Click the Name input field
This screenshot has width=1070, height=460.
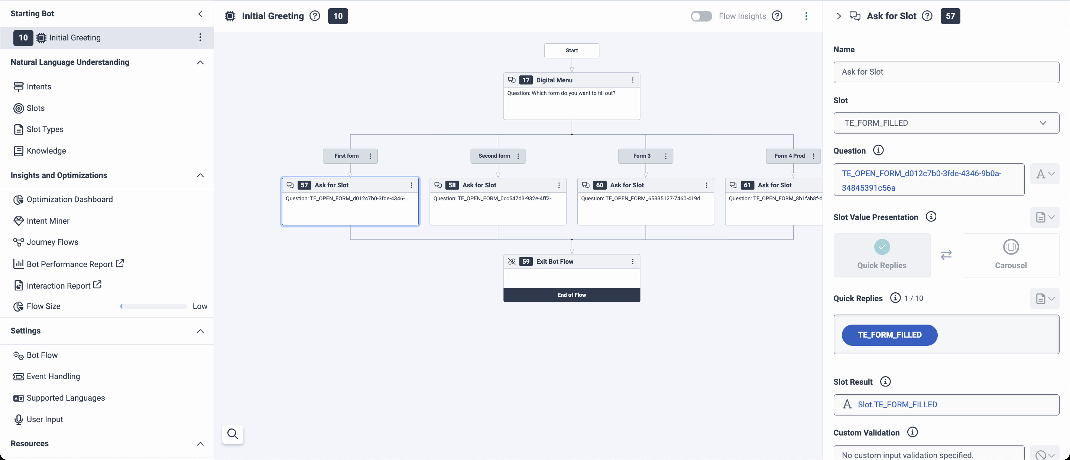(946, 72)
